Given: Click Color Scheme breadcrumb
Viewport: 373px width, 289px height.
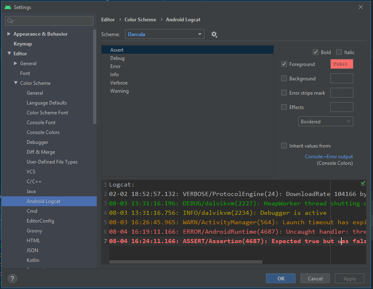Looking at the screenshot, I should coord(140,20).
